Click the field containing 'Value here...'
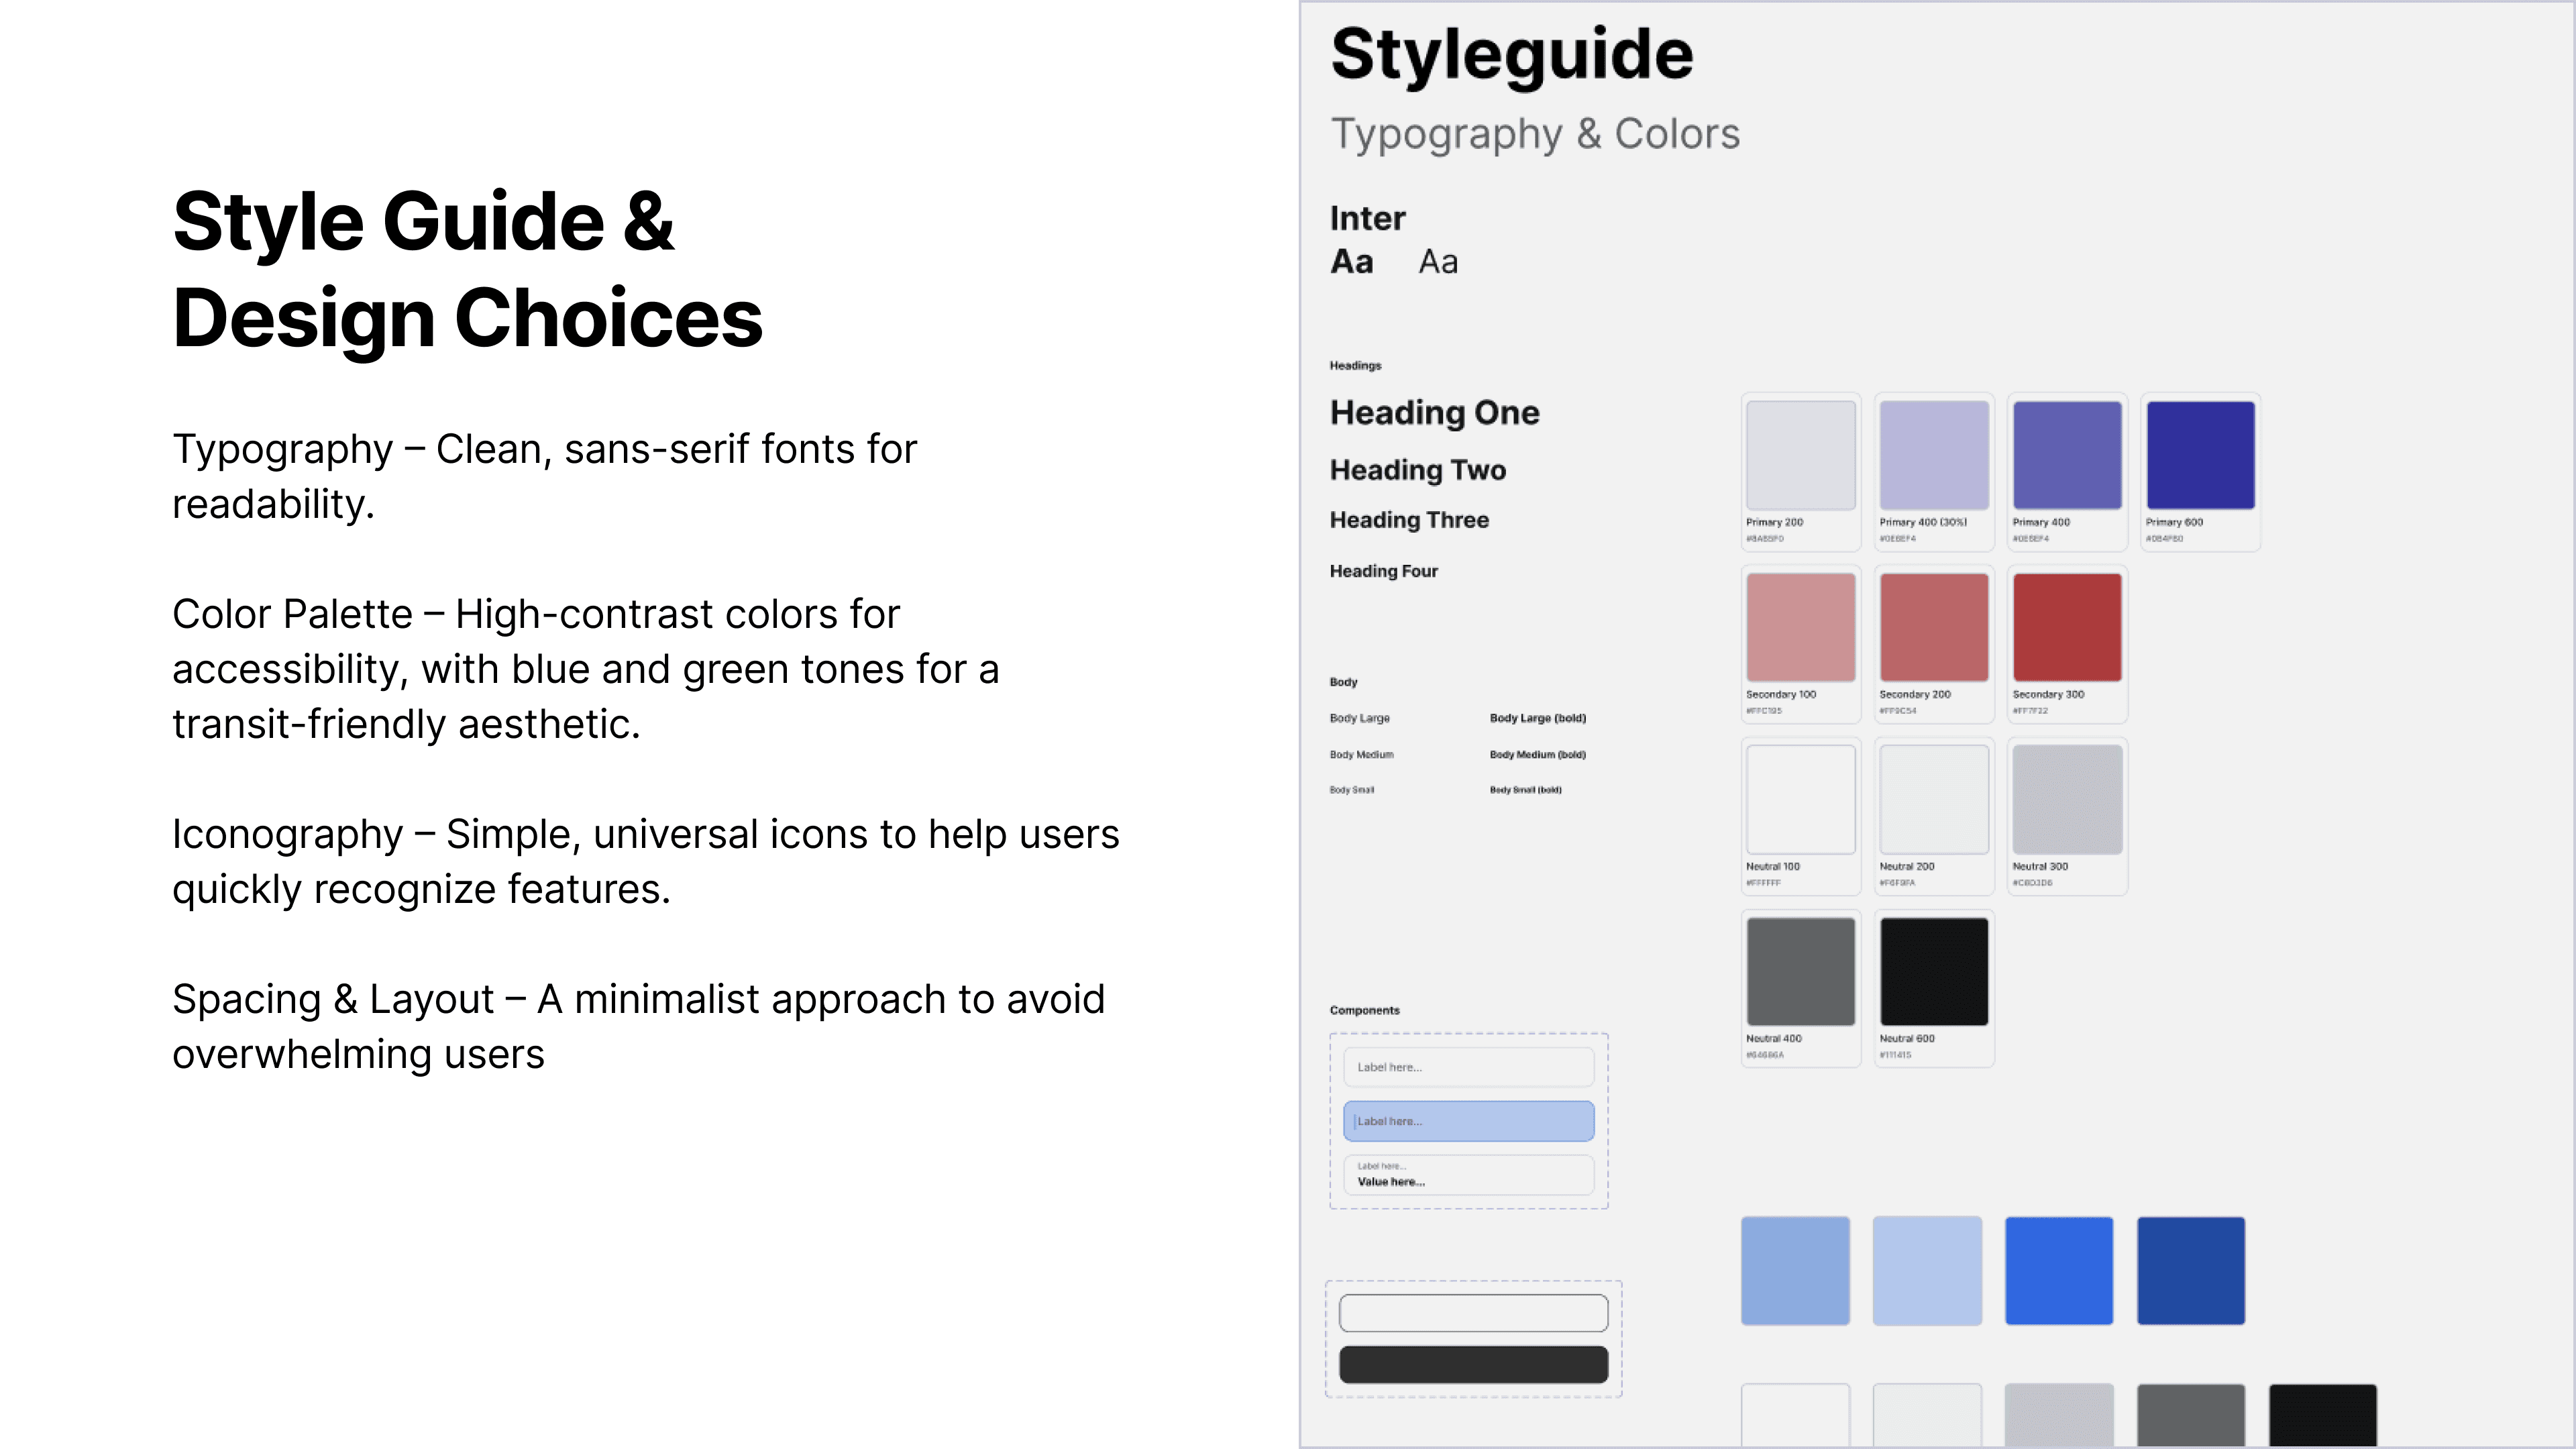Screen dimensions: 2576x1449 click(1468, 1175)
